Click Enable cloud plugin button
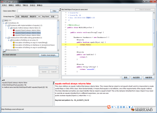Image resolution: width=157 pixels, height=113 pixels. [x=49, y=55]
